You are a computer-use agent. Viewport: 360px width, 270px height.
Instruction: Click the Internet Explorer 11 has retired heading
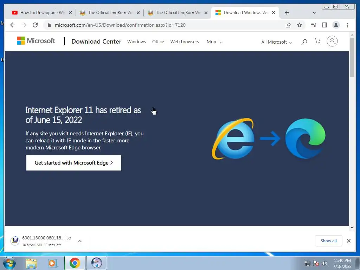[83, 115]
